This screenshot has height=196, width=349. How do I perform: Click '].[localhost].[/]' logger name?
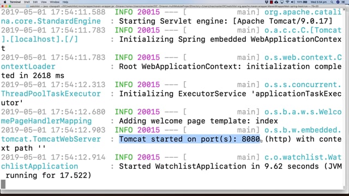coord(39,39)
